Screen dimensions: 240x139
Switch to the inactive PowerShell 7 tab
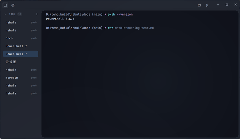tap(21, 46)
